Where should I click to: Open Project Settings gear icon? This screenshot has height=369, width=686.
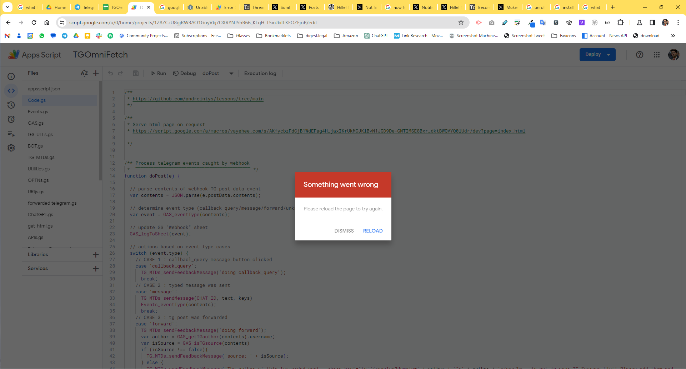point(11,148)
